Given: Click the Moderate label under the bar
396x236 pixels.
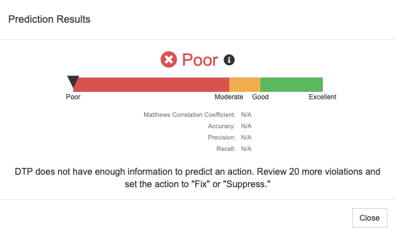Looking at the screenshot, I should coord(229,97).
